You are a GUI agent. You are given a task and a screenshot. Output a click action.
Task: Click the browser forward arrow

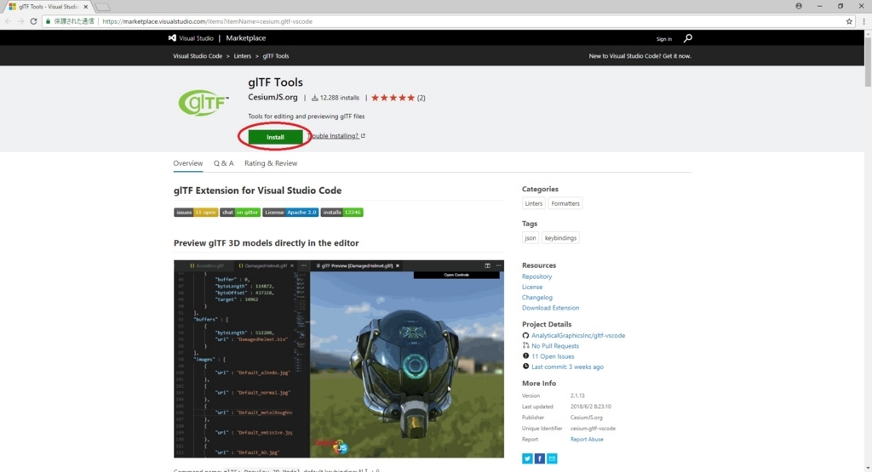(x=20, y=21)
